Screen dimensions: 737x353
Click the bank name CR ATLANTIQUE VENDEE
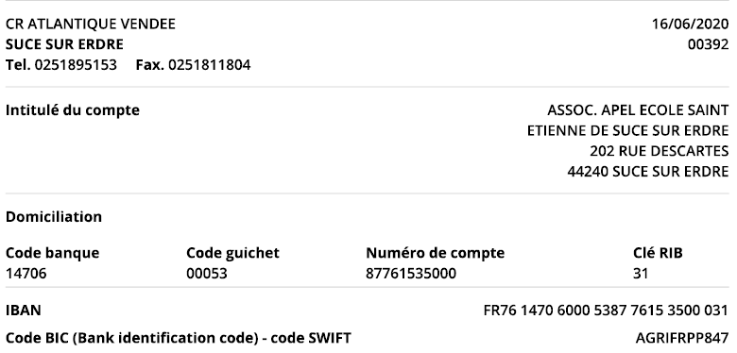point(91,24)
